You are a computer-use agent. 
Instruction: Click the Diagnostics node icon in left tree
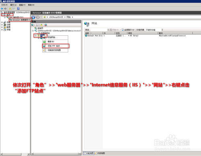coord(5,25)
